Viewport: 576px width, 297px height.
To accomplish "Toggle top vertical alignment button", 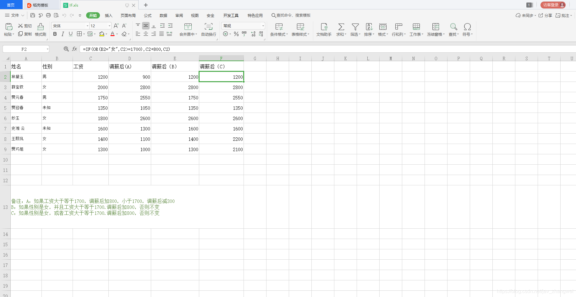I will coord(138,26).
